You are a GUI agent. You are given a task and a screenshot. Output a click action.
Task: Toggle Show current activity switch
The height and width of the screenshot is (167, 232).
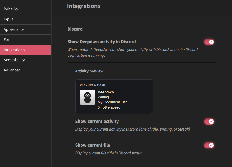point(209,122)
